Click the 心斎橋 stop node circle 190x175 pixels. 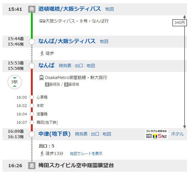(32, 97)
